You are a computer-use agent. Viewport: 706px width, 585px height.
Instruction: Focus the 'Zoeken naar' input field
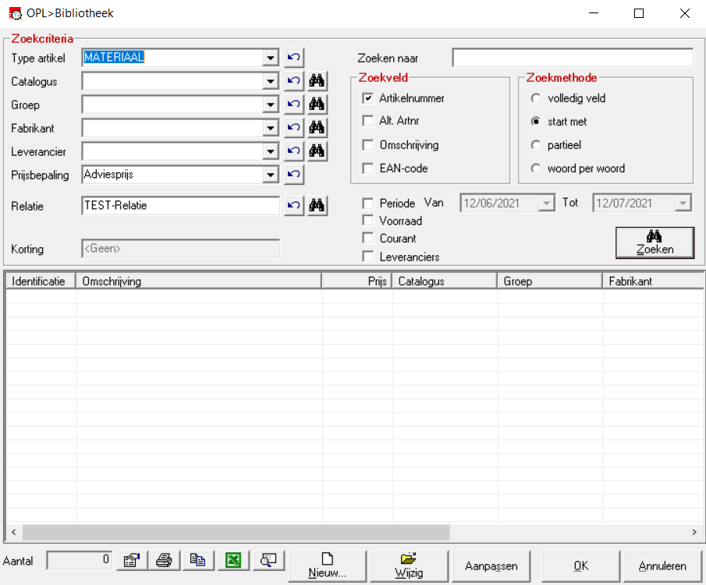click(573, 58)
